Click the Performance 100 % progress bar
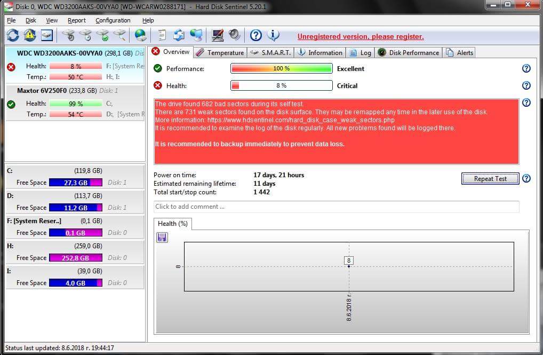 [282, 69]
